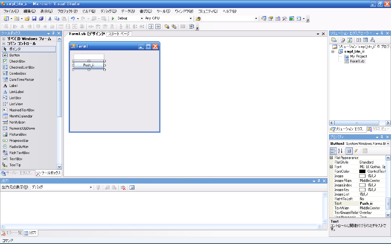The width and height of the screenshot is (391, 244).
Task: Click Property Pages icon in Properties window
Action: 365,151
